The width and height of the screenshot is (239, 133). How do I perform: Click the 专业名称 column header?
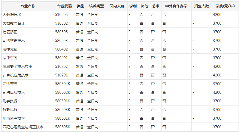pyautogui.click(x=28, y=6)
